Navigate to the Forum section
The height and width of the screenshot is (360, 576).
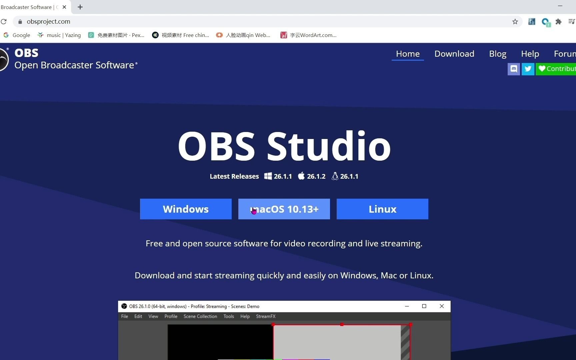pyautogui.click(x=564, y=54)
